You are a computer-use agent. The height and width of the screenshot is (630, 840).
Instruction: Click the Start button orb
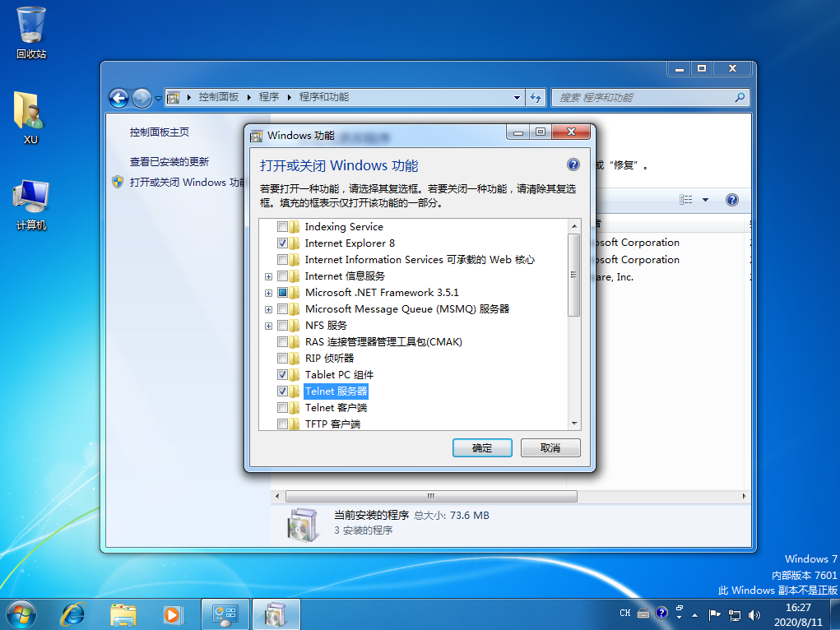(x=21, y=614)
